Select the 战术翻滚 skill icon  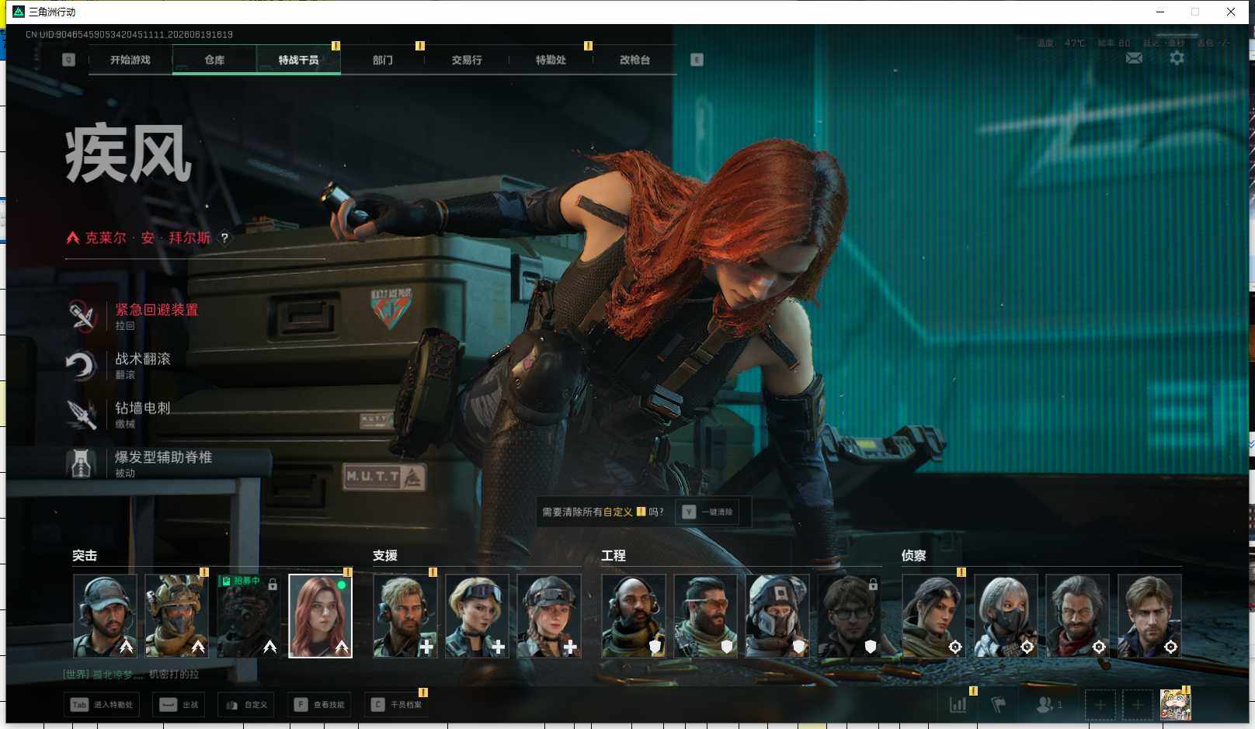click(82, 365)
